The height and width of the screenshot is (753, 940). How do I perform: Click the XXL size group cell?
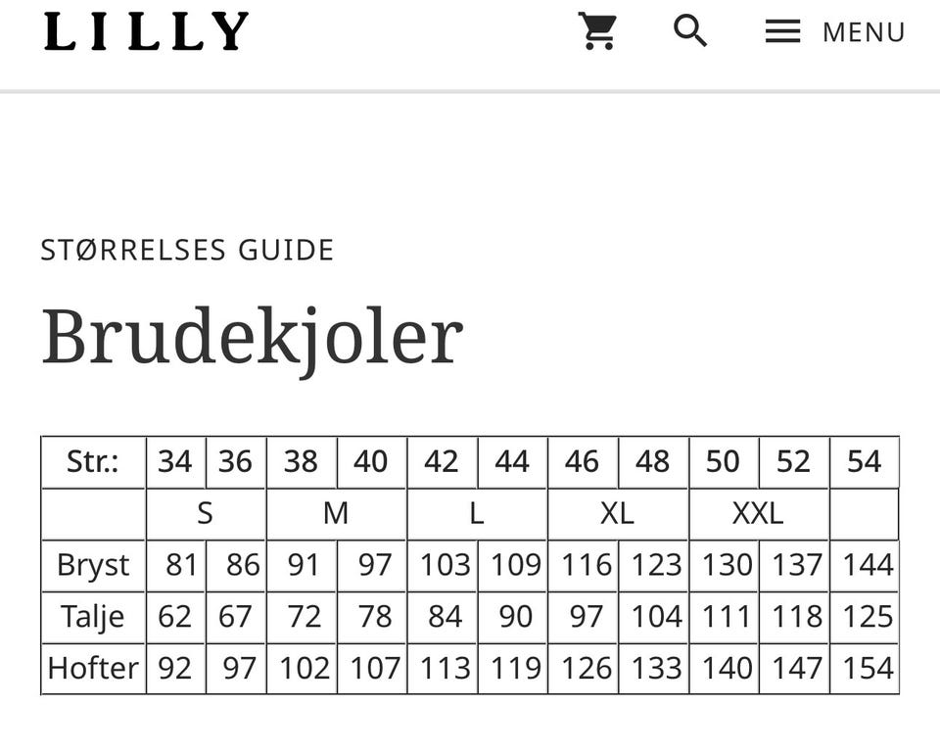[x=758, y=513]
